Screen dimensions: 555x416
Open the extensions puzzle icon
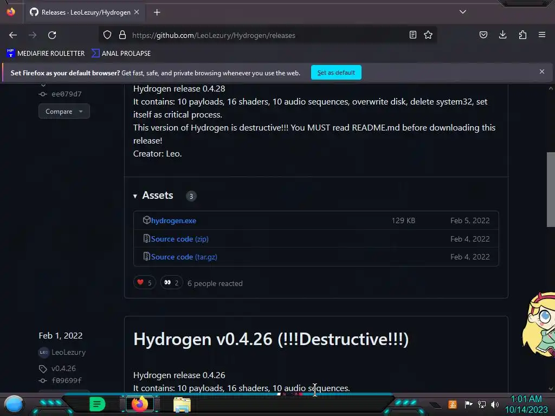522,35
